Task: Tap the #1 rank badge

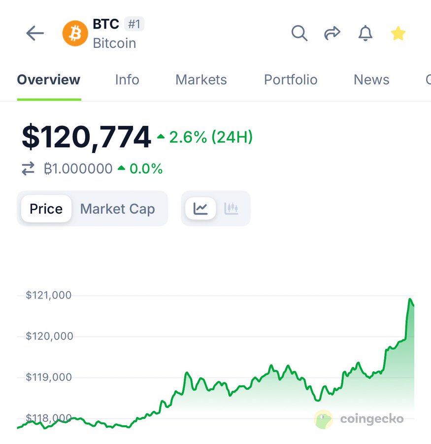Action: [133, 24]
